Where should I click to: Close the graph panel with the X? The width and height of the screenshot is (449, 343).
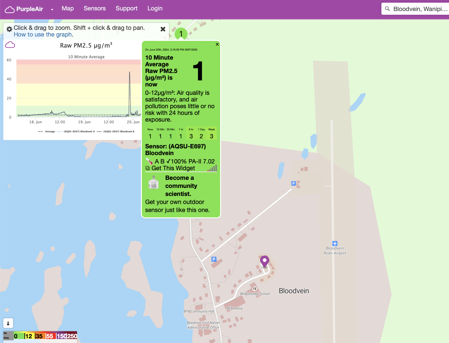163,29
